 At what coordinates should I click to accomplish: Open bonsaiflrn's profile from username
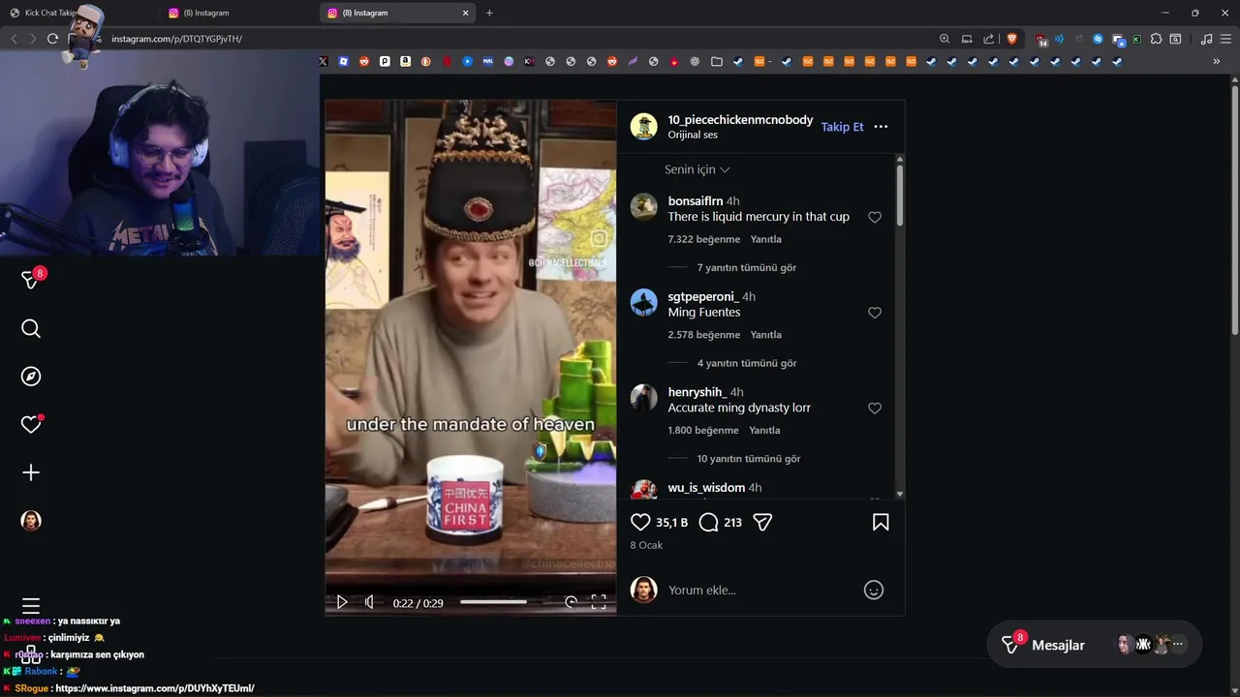tap(696, 201)
